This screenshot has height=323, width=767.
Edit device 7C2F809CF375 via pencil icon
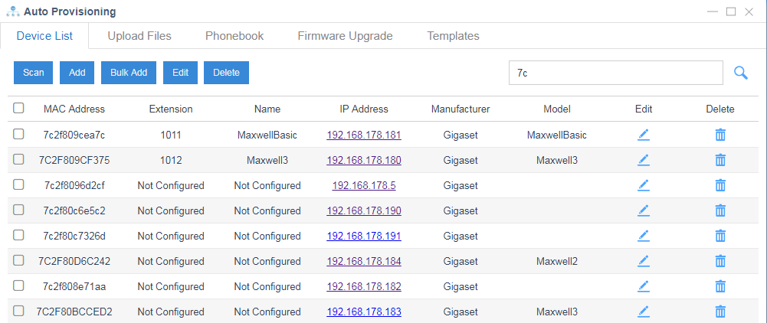click(x=643, y=160)
